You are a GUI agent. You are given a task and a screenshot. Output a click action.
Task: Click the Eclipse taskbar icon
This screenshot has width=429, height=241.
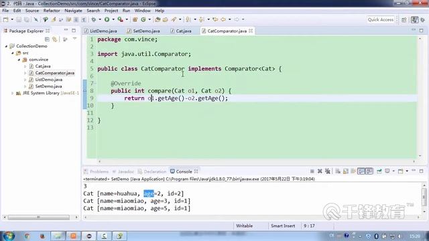(89, 236)
